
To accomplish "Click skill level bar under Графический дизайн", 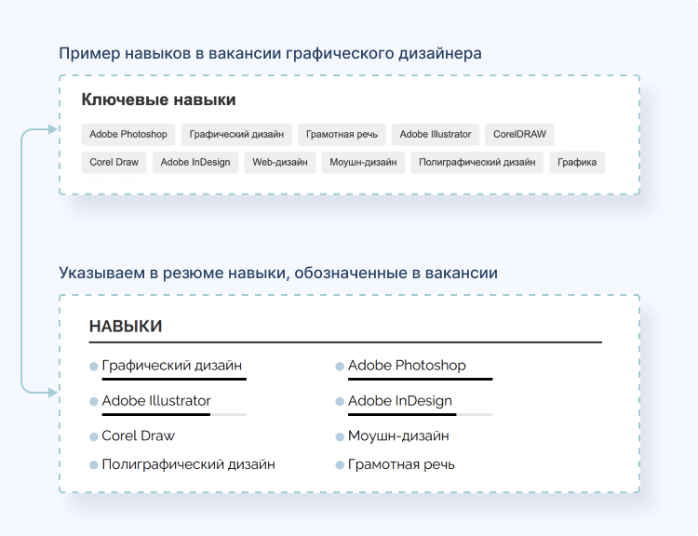I will coord(174,380).
